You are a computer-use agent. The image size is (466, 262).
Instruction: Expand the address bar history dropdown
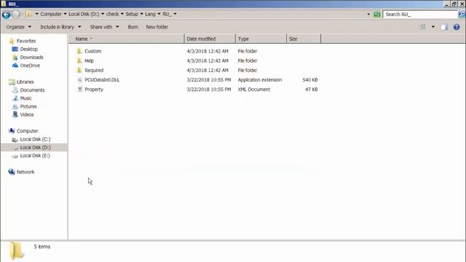(x=368, y=15)
